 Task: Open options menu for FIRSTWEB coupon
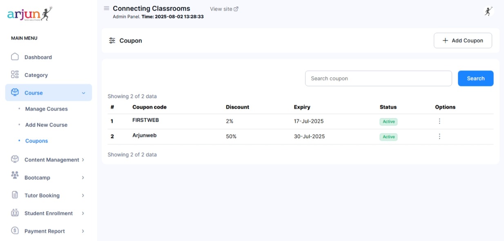[x=439, y=121]
